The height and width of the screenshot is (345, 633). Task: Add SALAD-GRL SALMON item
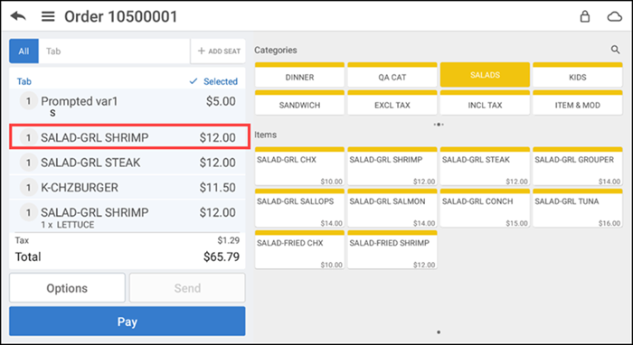click(x=392, y=208)
